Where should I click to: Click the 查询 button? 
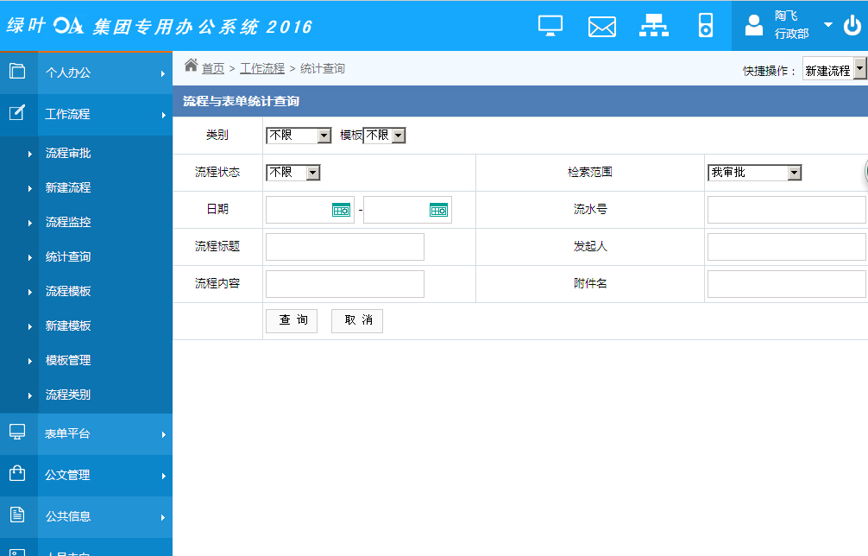click(292, 320)
